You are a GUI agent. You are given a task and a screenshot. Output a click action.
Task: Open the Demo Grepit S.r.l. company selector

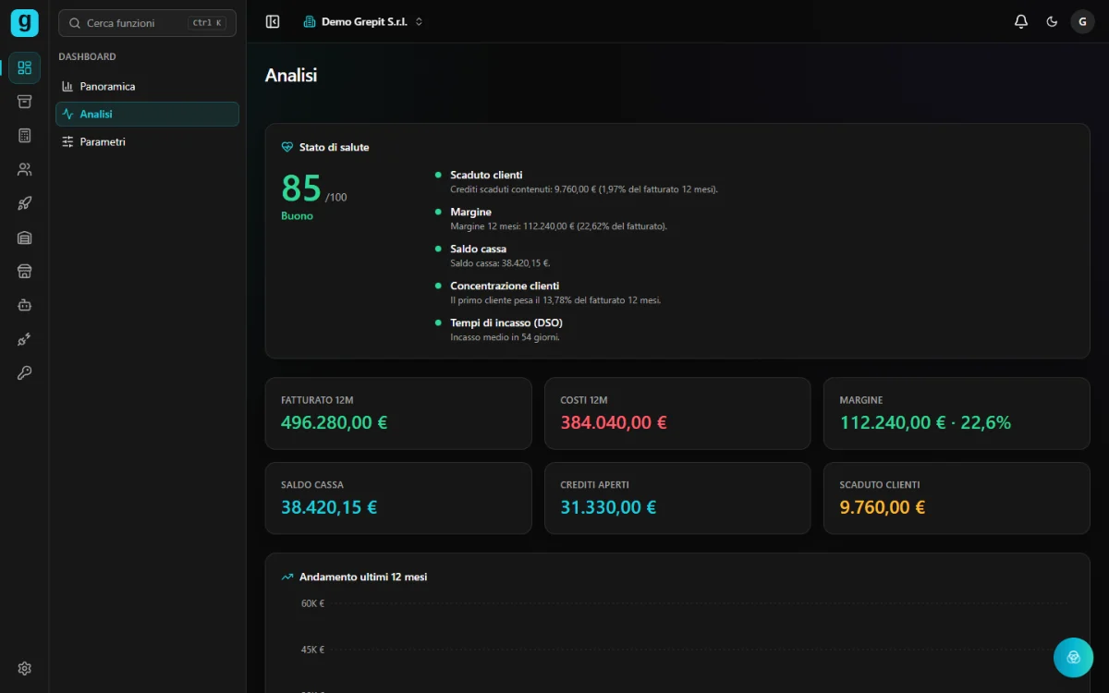click(x=363, y=21)
